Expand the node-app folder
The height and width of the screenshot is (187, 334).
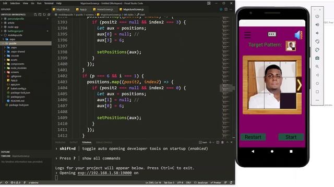(13, 27)
